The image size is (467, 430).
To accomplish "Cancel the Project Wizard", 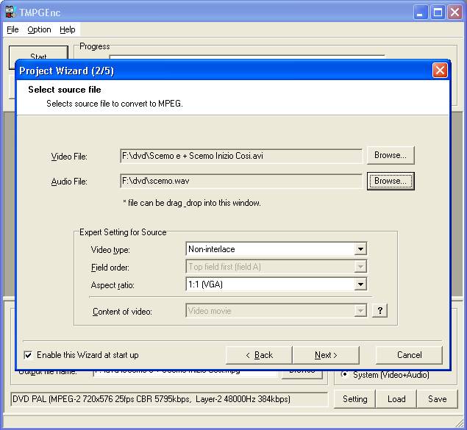I will click(x=409, y=355).
